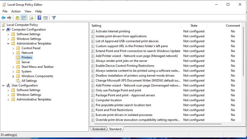Toggle the Show/Hide Action Pane icon
This screenshot has width=247, height=139.
click(x=45, y=18)
